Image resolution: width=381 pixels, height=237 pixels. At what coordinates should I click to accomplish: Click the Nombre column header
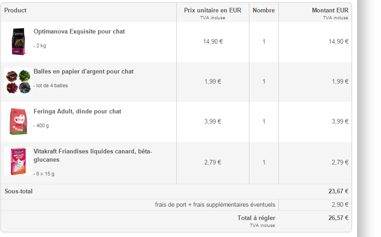(x=264, y=10)
